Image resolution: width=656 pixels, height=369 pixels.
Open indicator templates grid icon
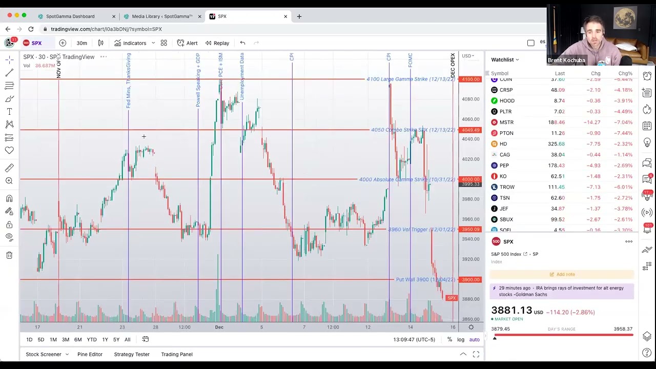coord(164,43)
